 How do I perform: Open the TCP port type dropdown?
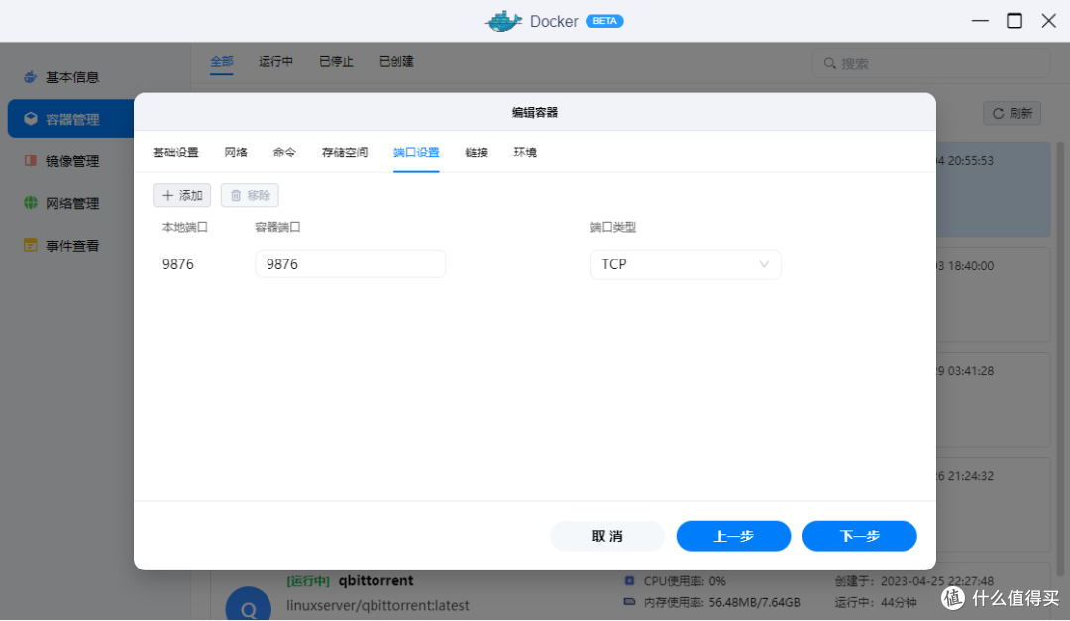[x=686, y=263]
